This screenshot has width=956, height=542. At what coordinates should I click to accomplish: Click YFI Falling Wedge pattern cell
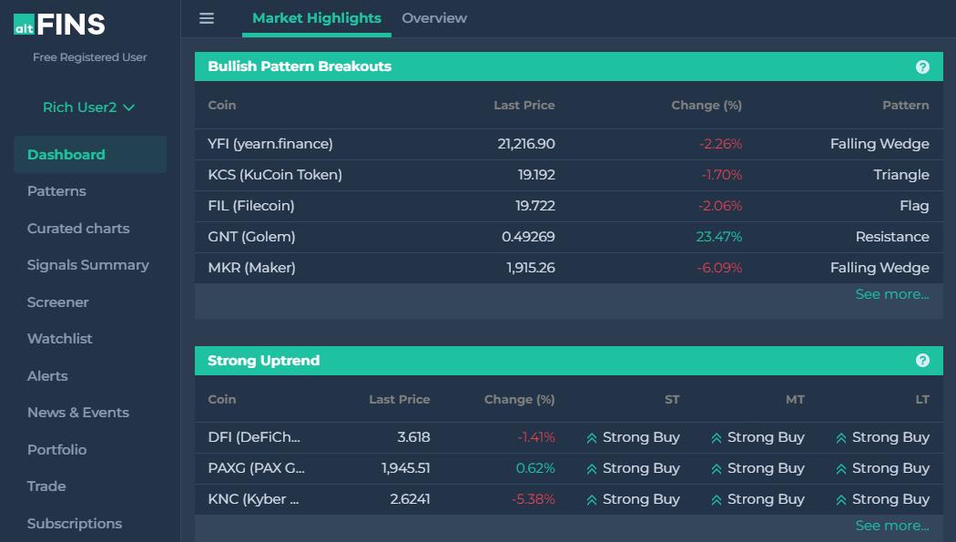[880, 144]
